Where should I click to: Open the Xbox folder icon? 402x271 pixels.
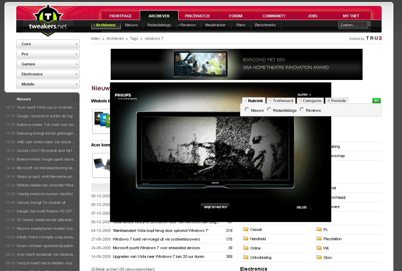[319, 257]
